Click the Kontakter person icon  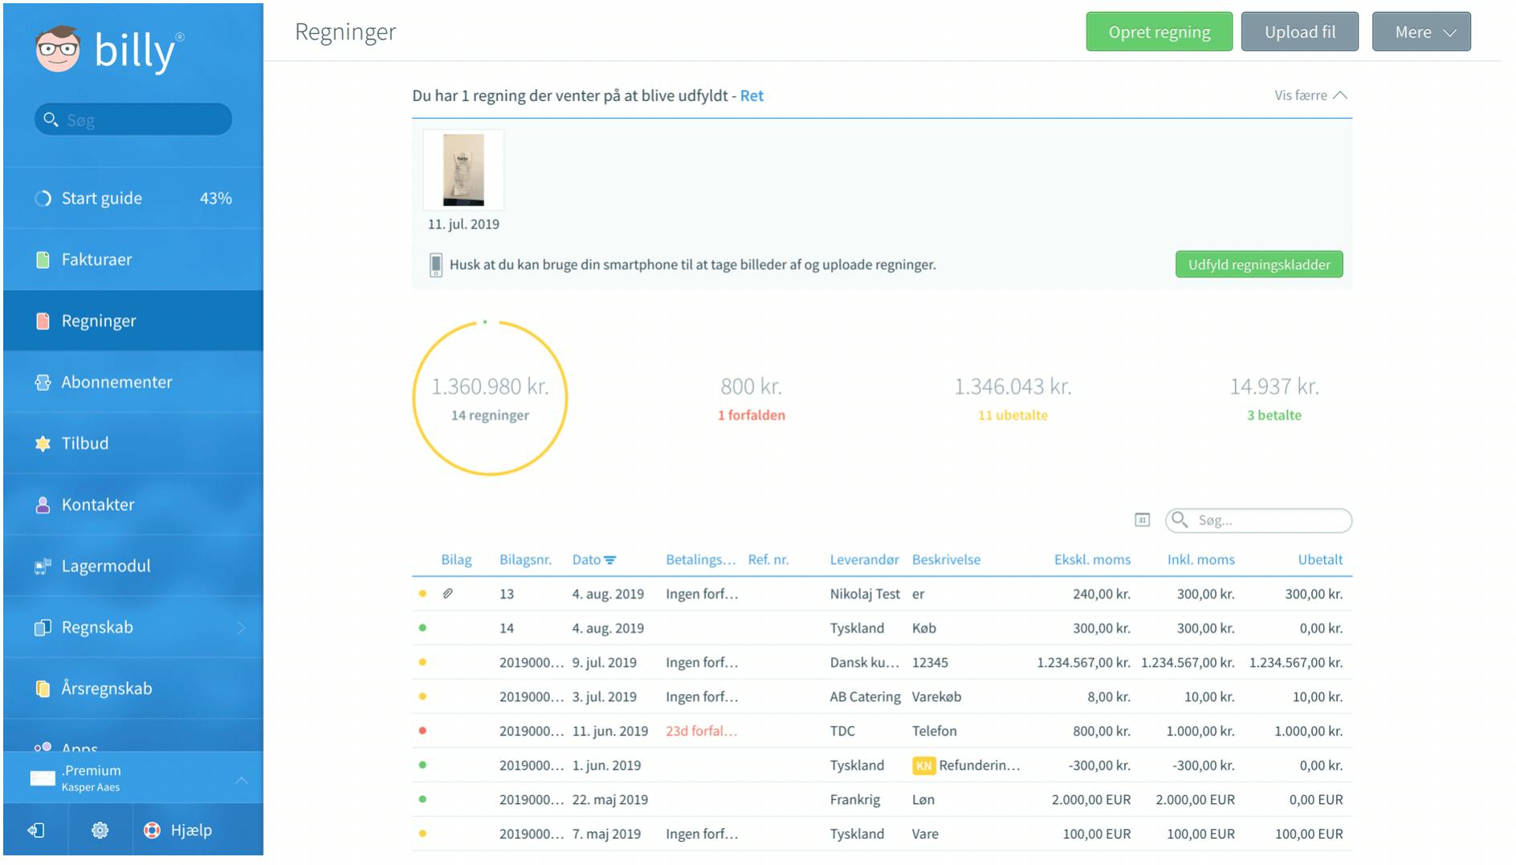pos(43,505)
